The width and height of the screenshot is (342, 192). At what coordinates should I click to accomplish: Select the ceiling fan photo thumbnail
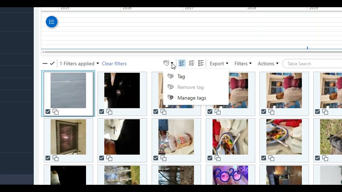click(122, 137)
